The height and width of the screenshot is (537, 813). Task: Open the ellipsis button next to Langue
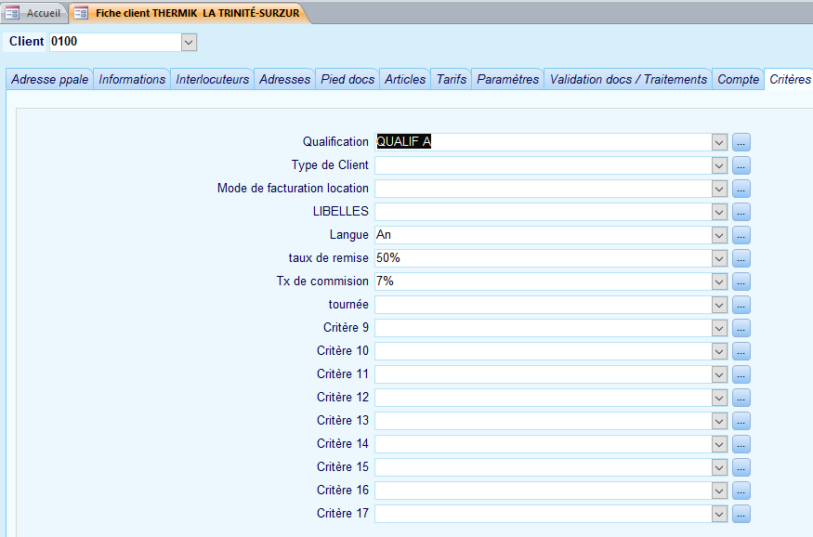click(x=741, y=235)
